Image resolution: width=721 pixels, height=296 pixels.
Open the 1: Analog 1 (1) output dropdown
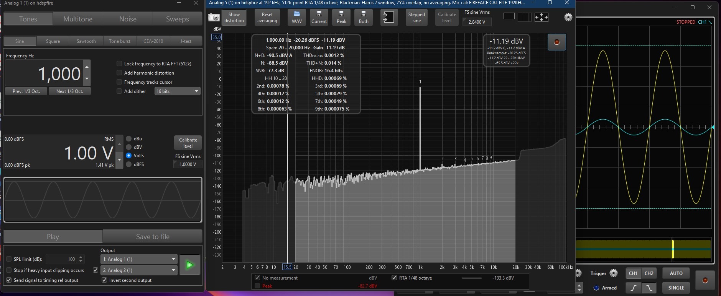click(139, 259)
